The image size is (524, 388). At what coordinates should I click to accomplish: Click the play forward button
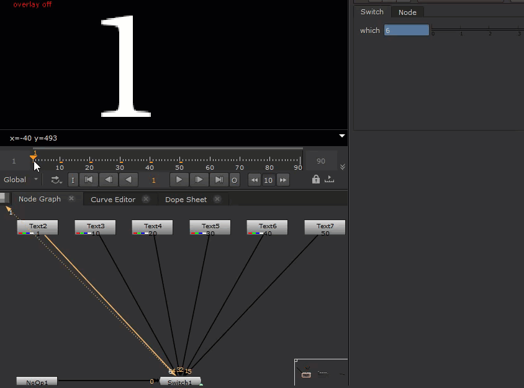coord(179,180)
